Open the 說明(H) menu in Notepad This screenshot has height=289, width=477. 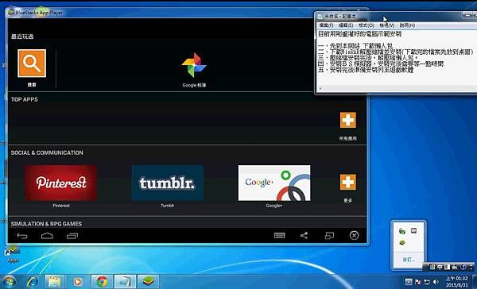coord(407,25)
